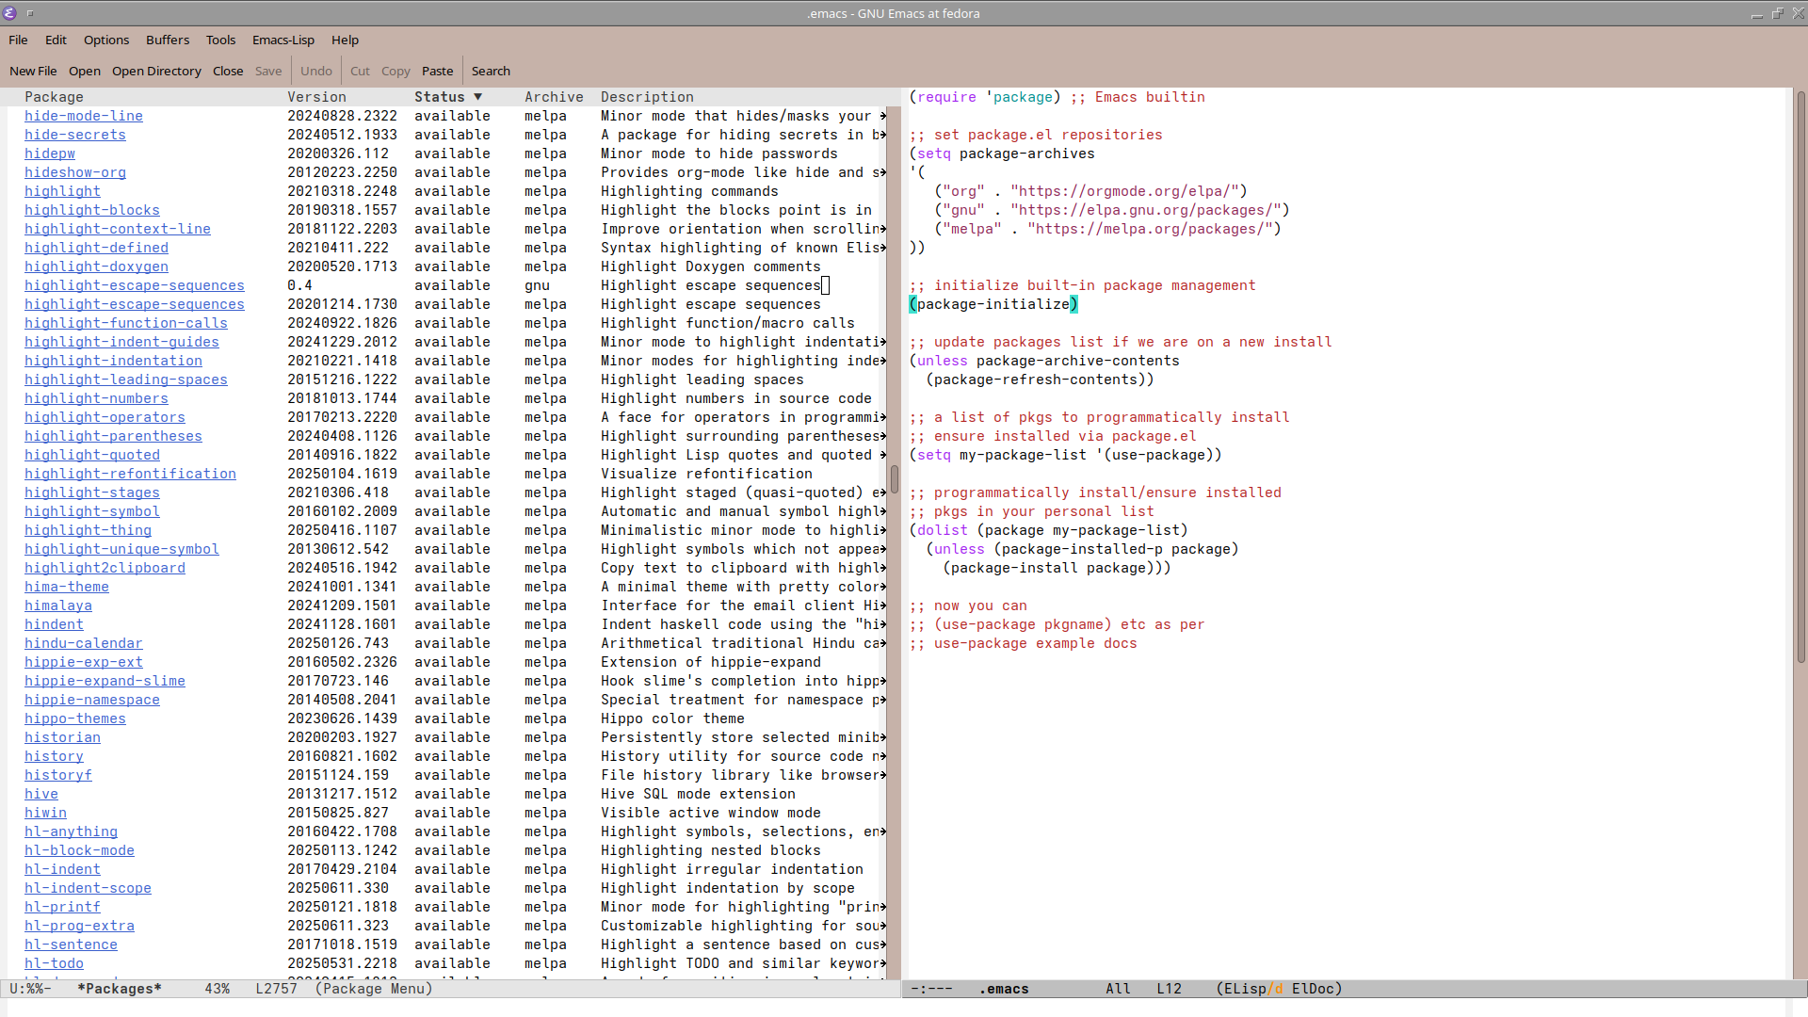Open the hippie-exp-ext package link
Screen dimensions: 1808x1017
click(x=84, y=662)
